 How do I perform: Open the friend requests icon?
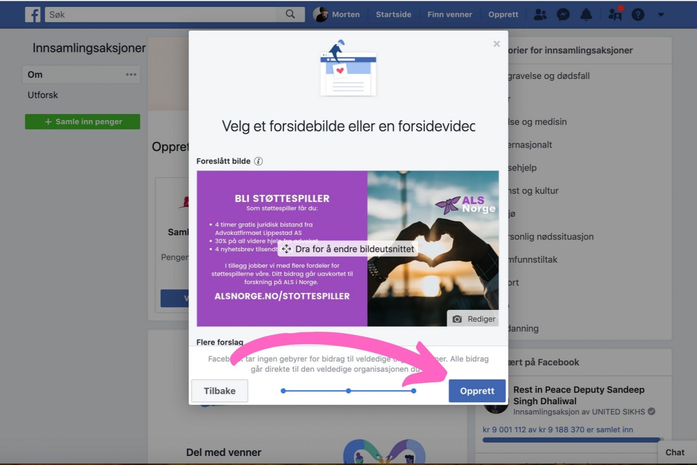coord(540,15)
